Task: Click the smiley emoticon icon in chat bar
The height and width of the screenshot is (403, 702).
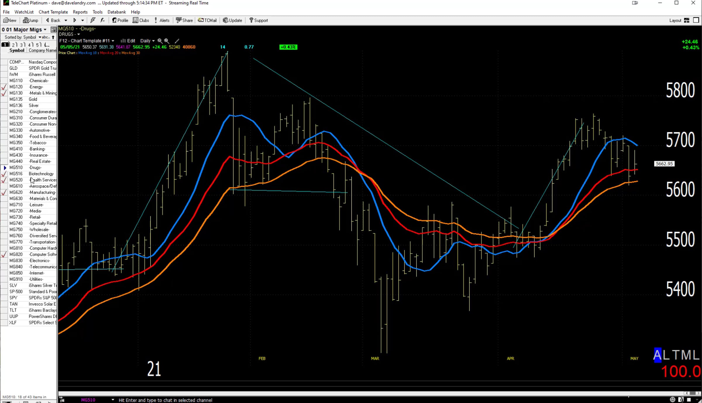Action: [x=672, y=399]
